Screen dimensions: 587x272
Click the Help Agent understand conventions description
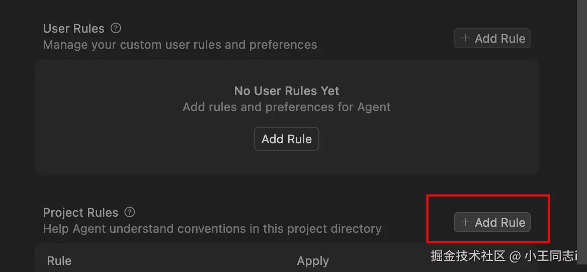pyautogui.click(x=212, y=229)
